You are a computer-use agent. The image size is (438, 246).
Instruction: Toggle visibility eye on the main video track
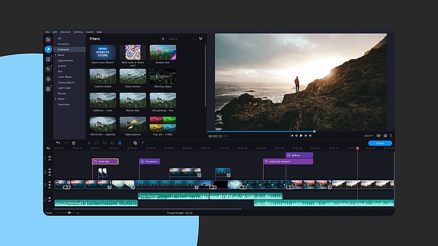pos(49,182)
